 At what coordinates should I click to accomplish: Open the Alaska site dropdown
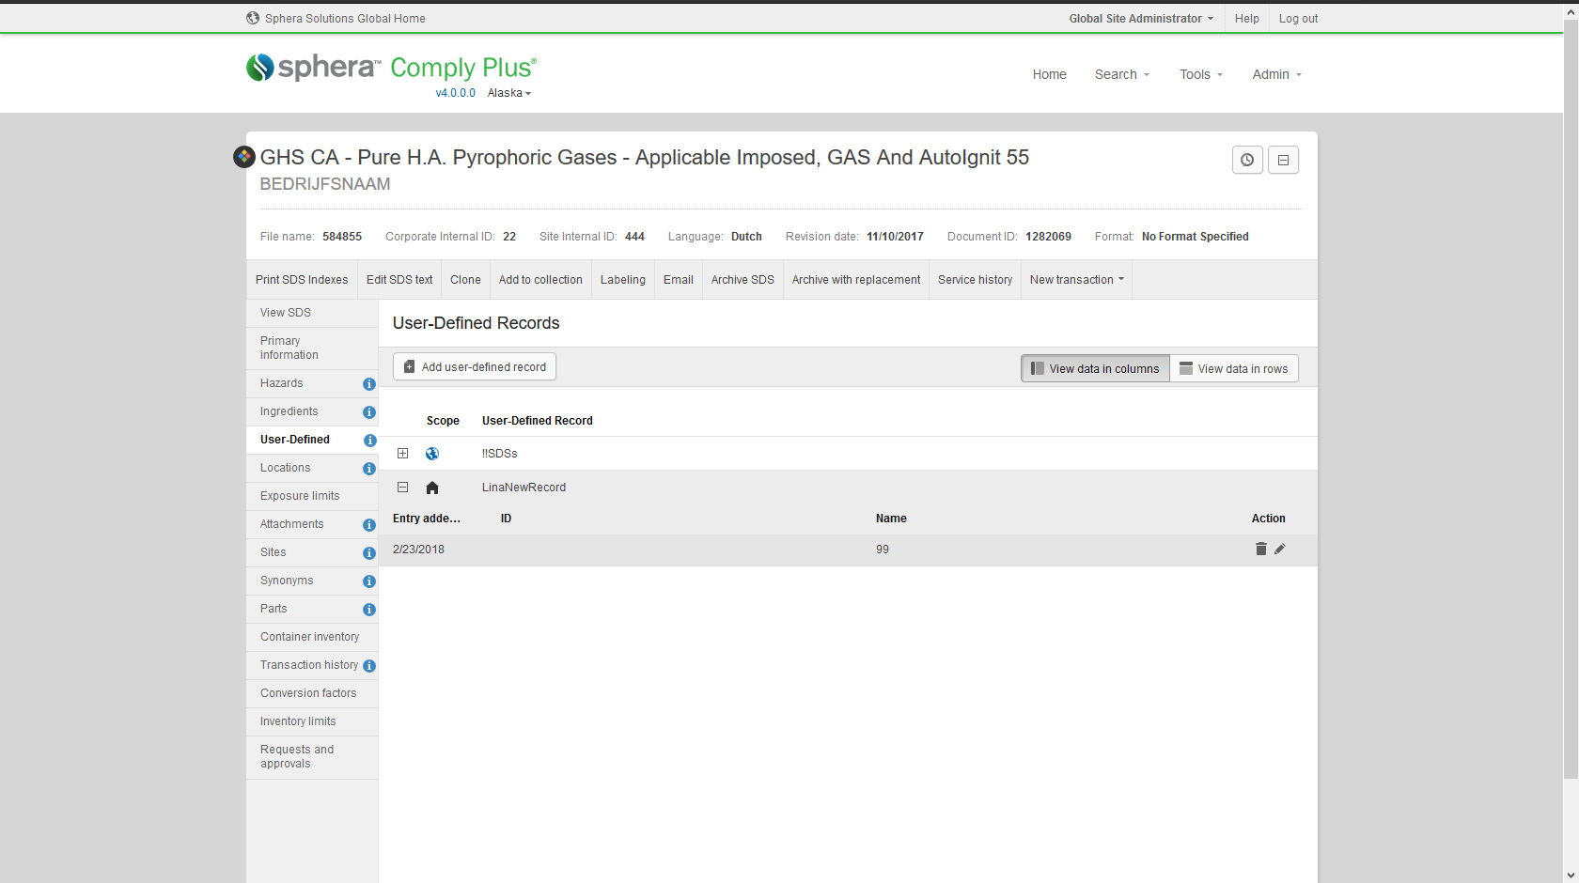coord(509,93)
